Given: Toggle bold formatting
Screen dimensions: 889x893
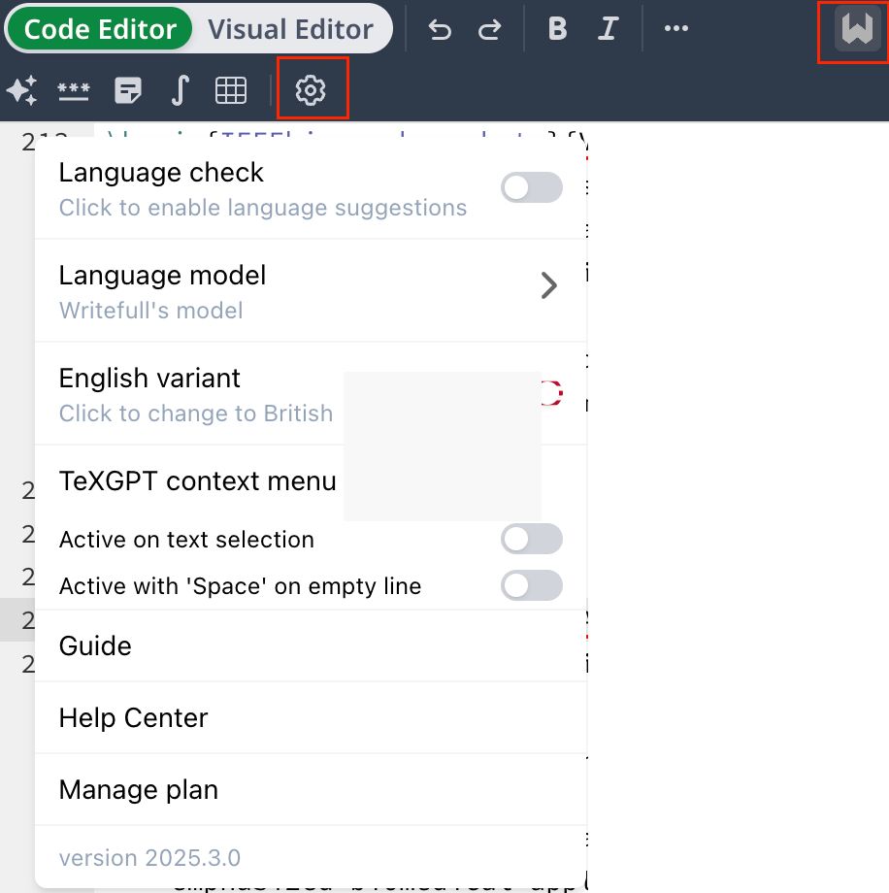Looking at the screenshot, I should tap(557, 29).
